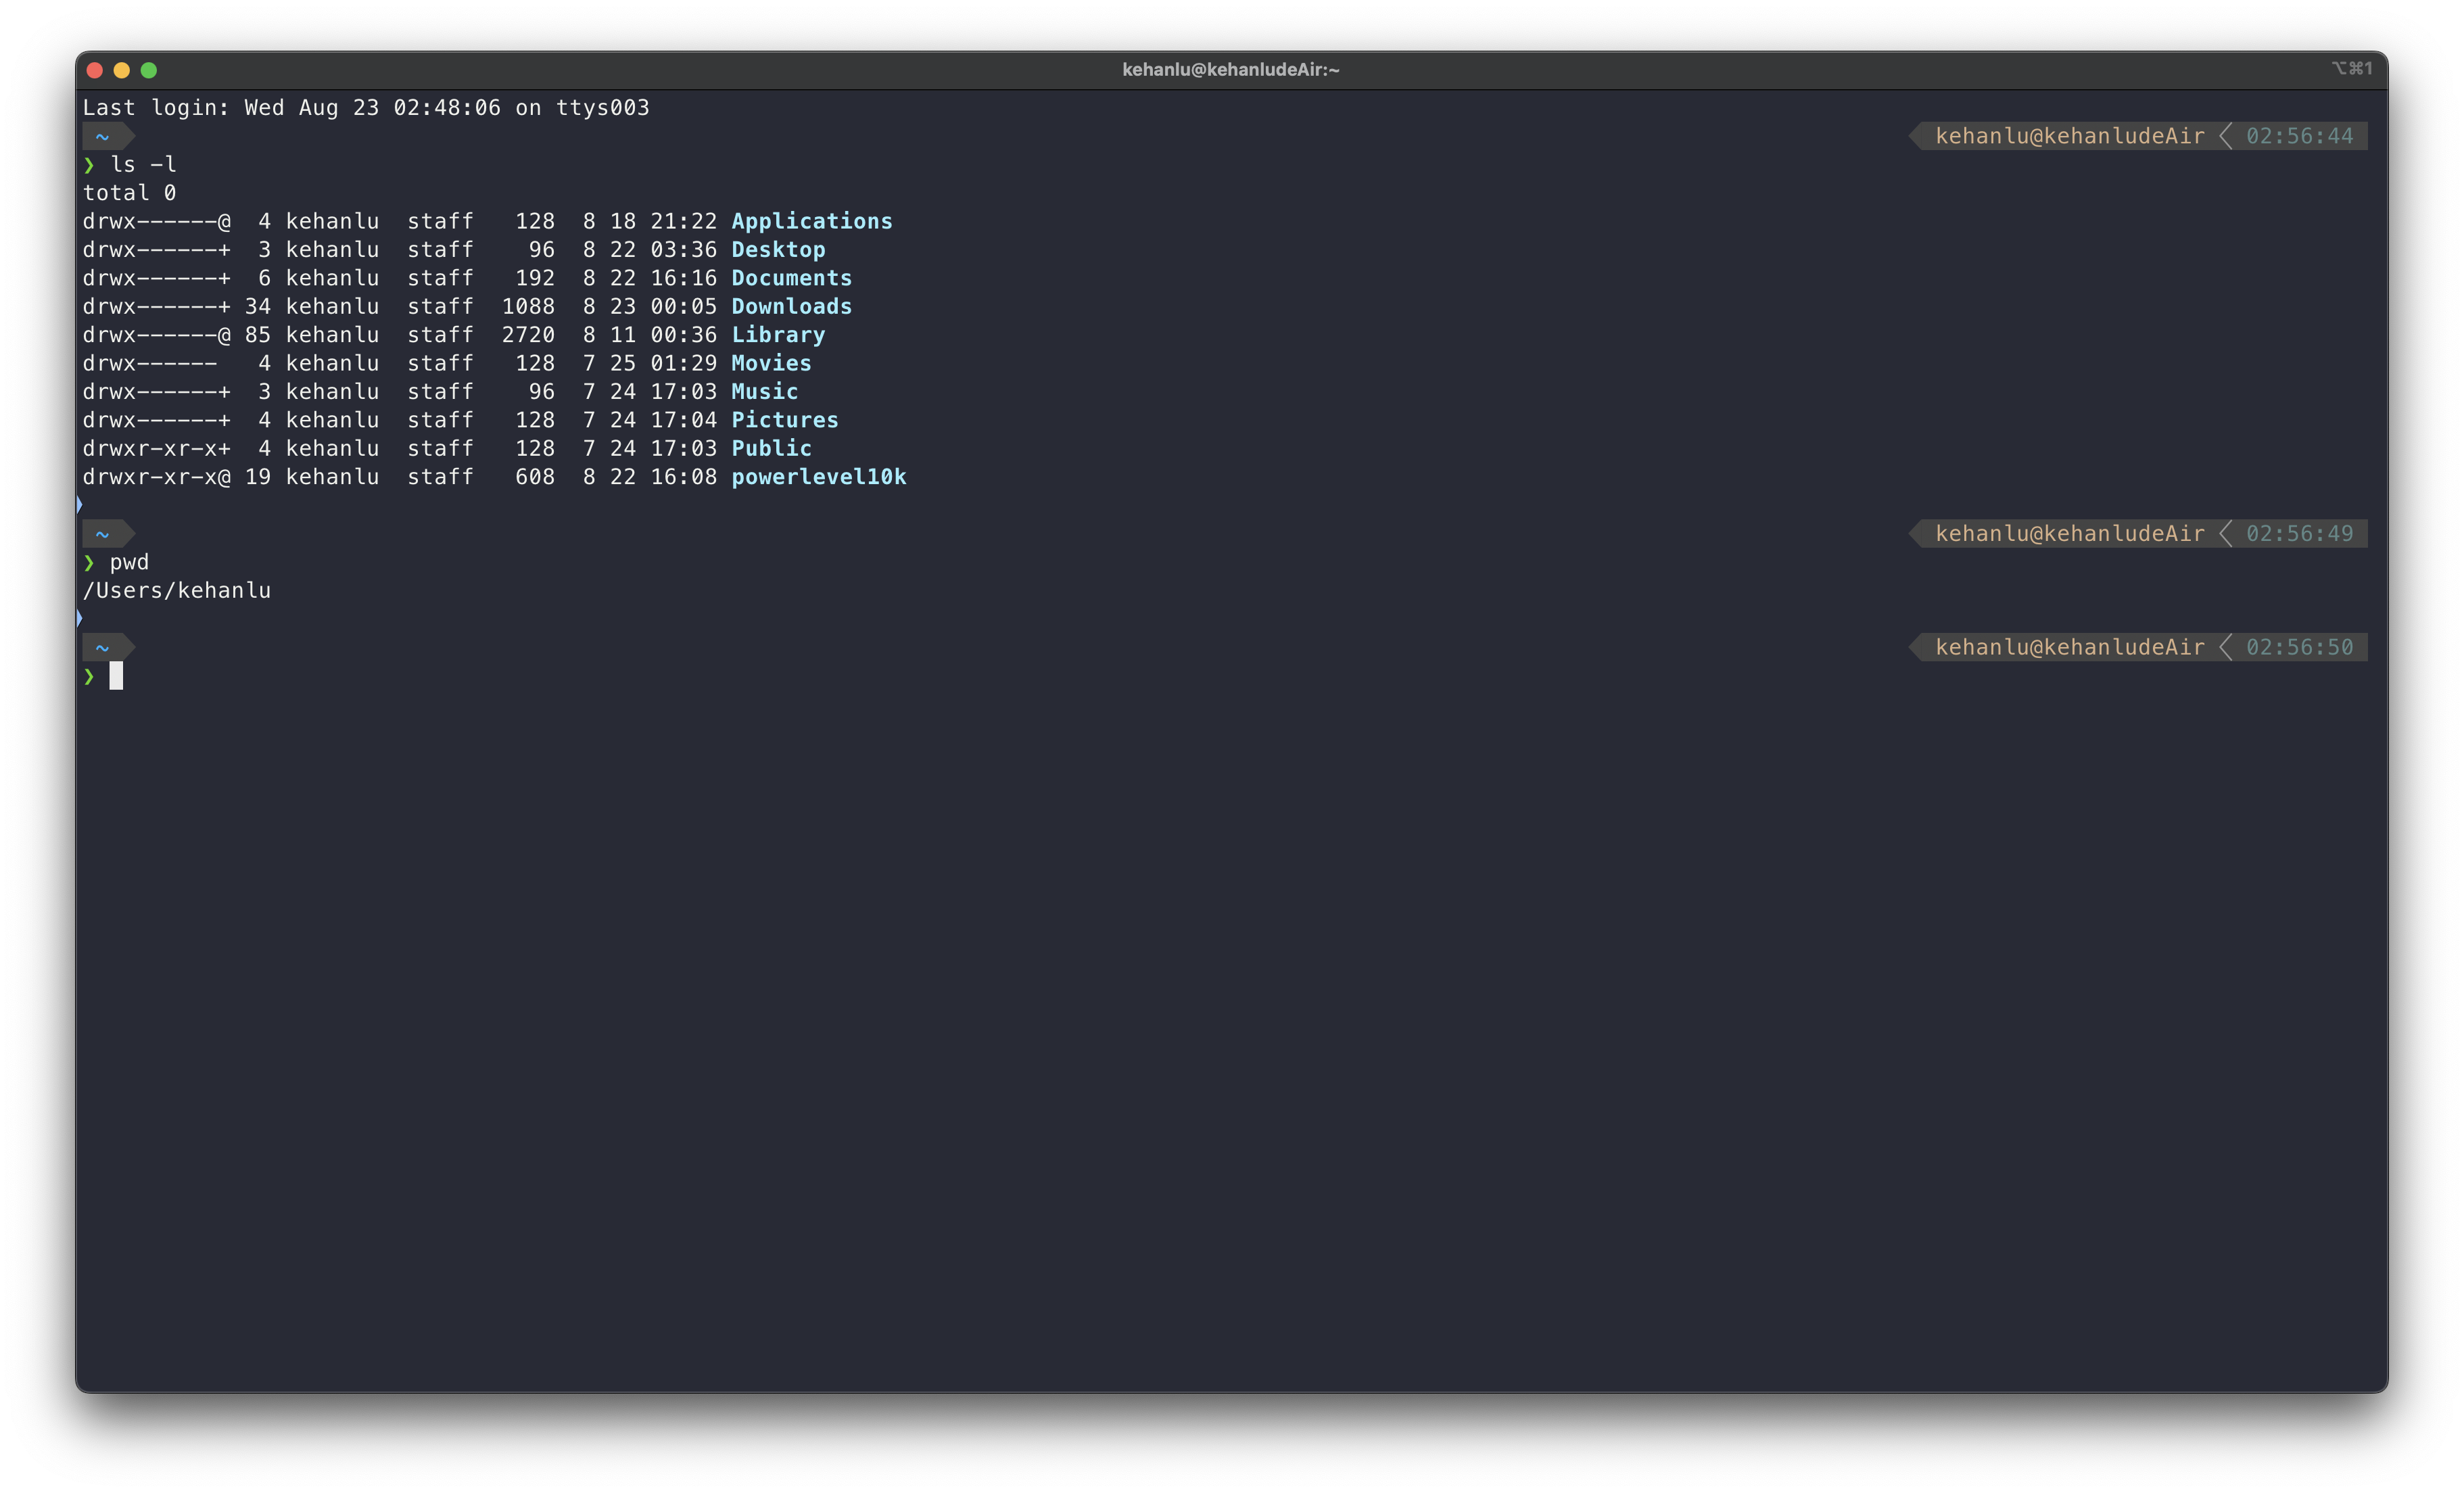2464x1493 pixels.
Task: Click the /Users/kehanlu output path
Action: pyautogui.click(x=177, y=591)
